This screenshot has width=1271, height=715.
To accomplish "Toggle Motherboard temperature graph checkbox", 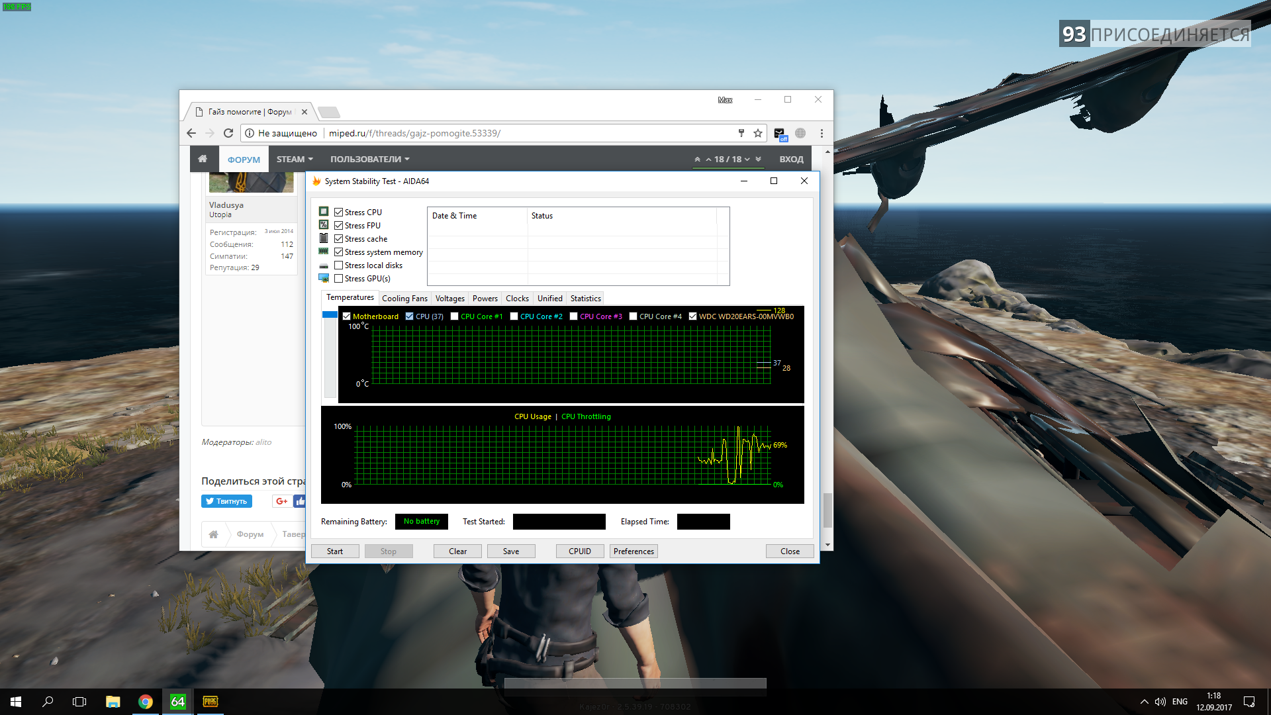I will [x=347, y=316].
